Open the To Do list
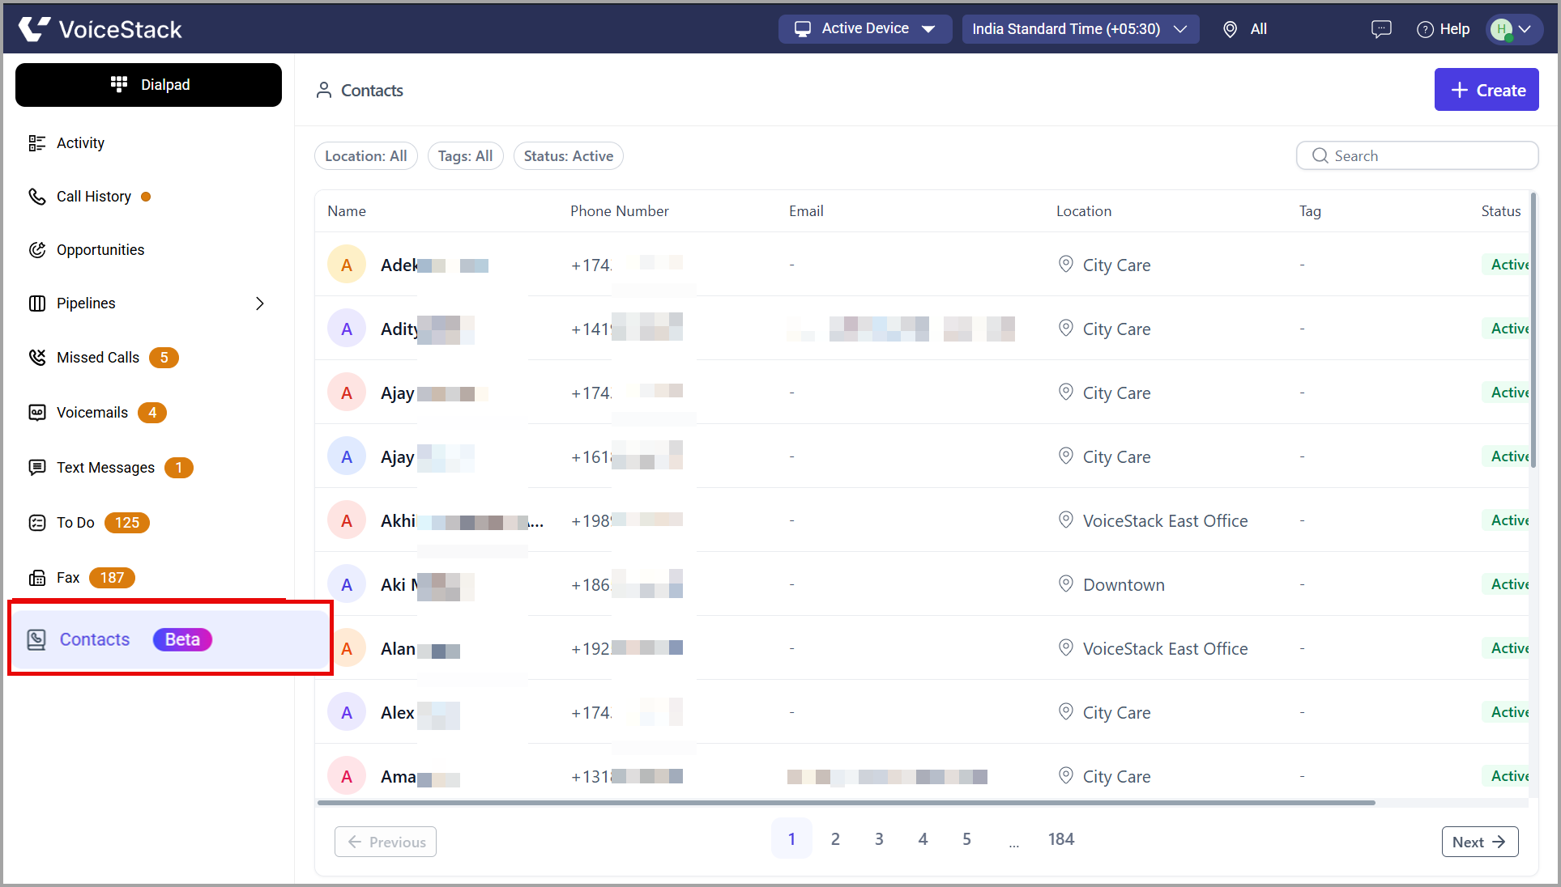Screen dimensions: 1561x887 [x=75, y=523]
